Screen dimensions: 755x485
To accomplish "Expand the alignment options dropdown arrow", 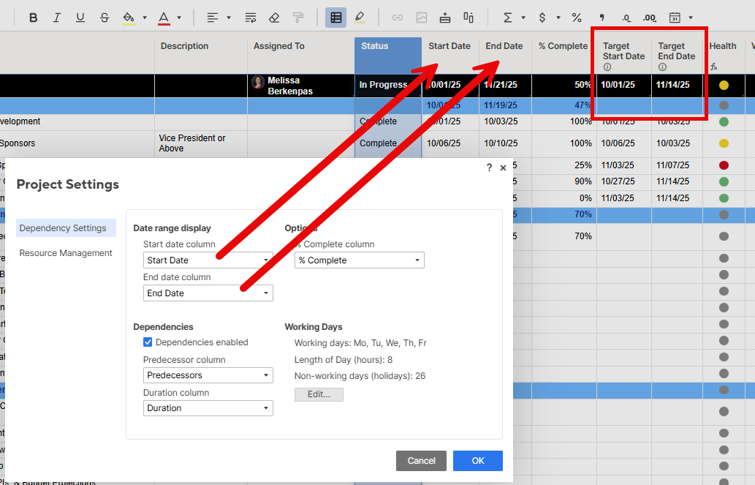I will coord(229,18).
